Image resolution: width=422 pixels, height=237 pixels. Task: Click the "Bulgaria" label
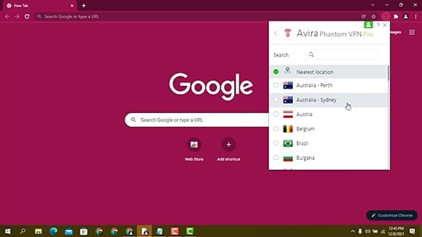[305, 158]
